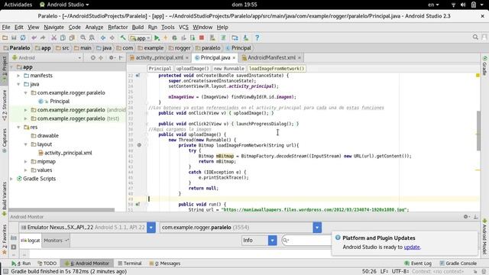
Task: Select the Monitors tab in Android Monitor
Action: 56,241
